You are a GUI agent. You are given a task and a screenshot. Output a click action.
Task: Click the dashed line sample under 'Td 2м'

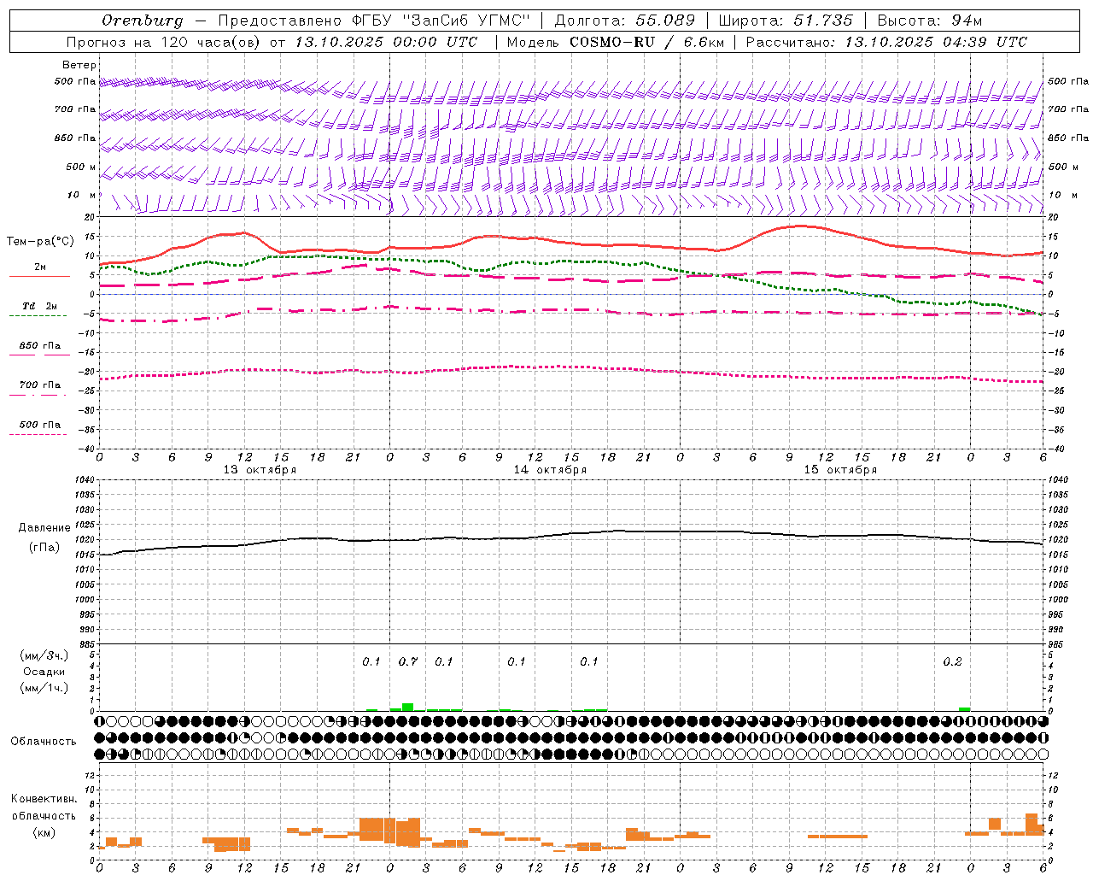tap(38, 316)
